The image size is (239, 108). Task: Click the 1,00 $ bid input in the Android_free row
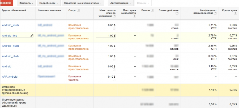tap(105, 35)
